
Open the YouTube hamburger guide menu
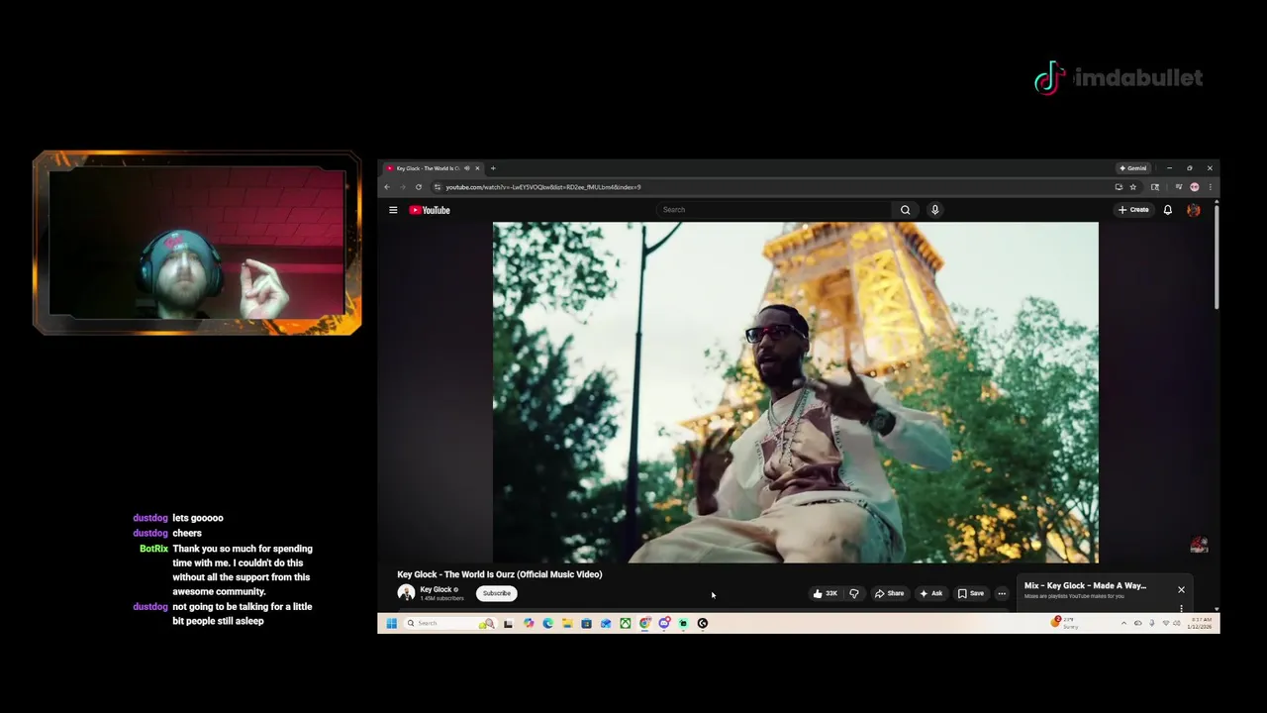[393, 210]
